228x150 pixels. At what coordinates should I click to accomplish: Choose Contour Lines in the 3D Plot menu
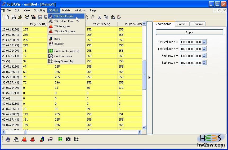click(x=63, y=56)
